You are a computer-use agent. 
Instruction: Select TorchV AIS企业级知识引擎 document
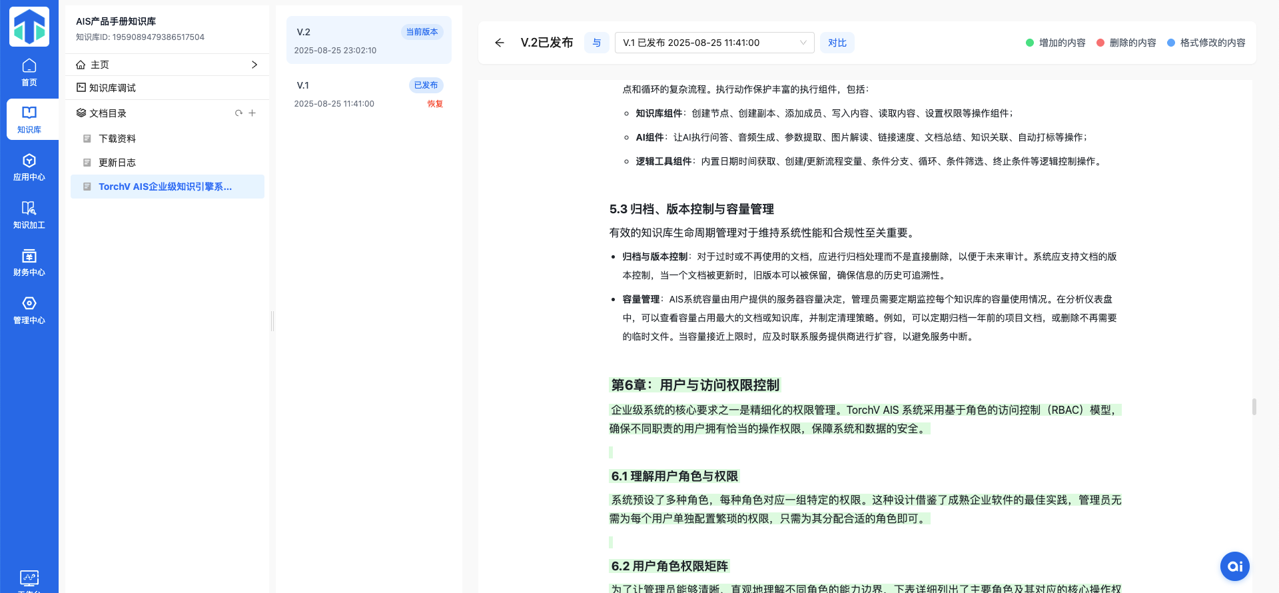click(x=167, y=187)
